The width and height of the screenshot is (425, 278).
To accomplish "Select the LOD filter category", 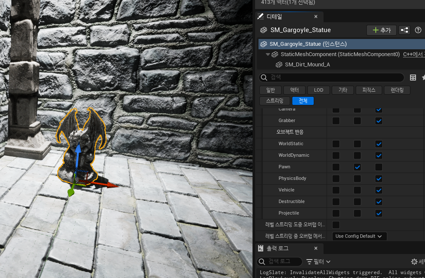I will click(x=318, y=90).
